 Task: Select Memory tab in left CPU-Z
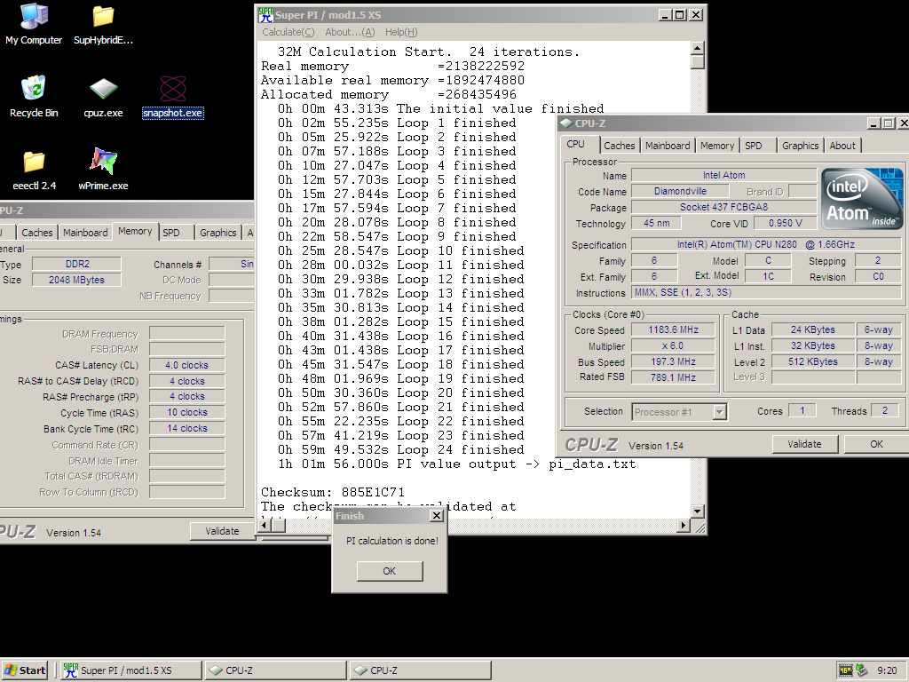tap(135, 232)
